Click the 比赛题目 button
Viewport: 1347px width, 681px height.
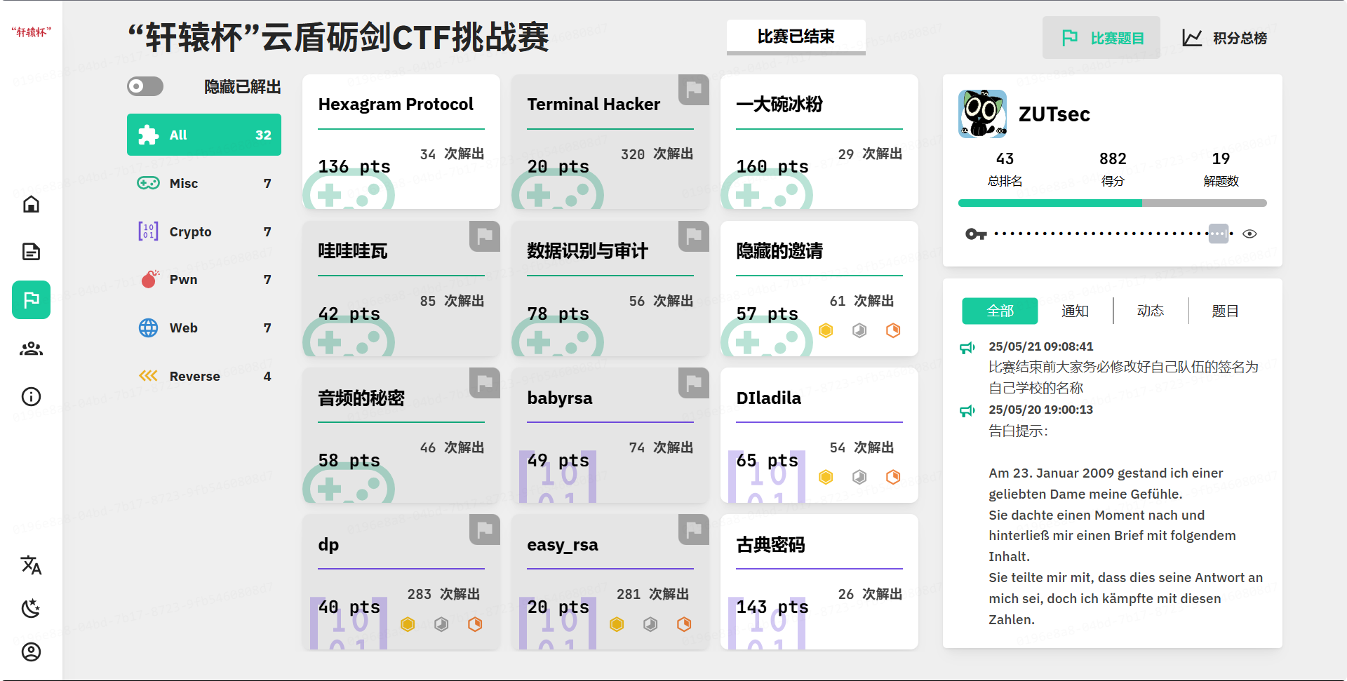tap(1101, 38)
